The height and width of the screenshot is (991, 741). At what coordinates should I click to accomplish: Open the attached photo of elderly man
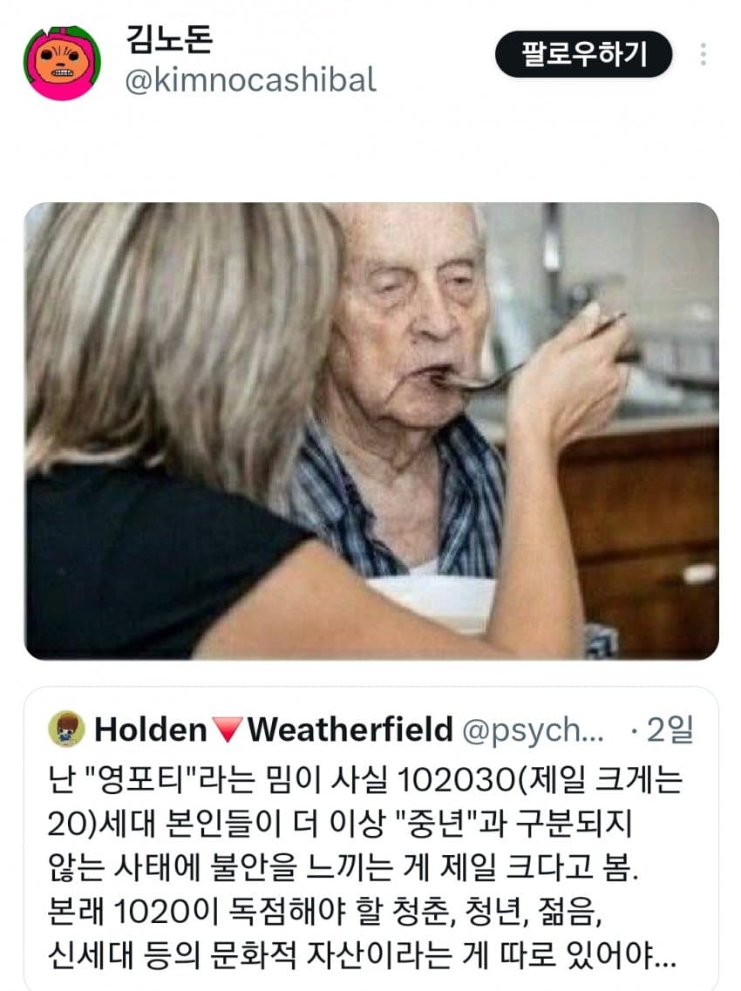tap(371, 431)
